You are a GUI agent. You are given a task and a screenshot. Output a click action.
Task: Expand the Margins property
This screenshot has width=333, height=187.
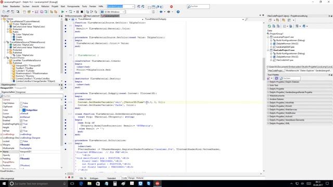point(1,145)
